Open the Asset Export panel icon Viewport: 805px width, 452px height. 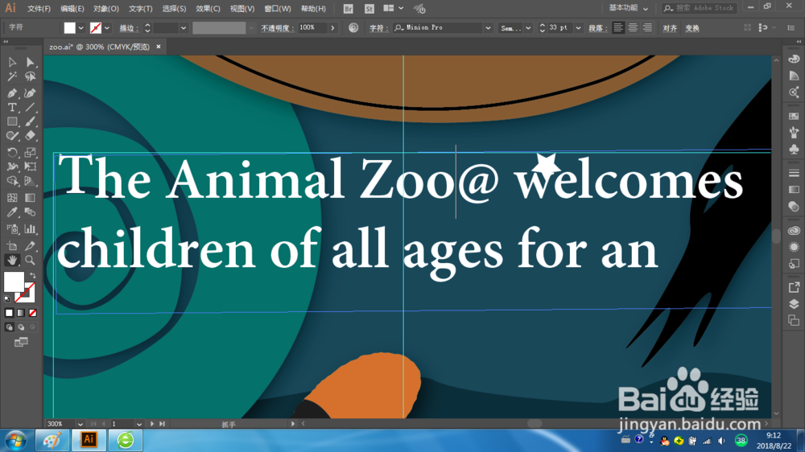pyautogui.click(x=794, y=287)
